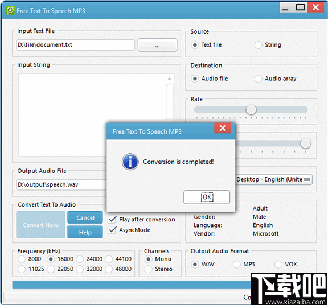
Task: Click the 'Microsoft' vendor value
Action: 266,233
